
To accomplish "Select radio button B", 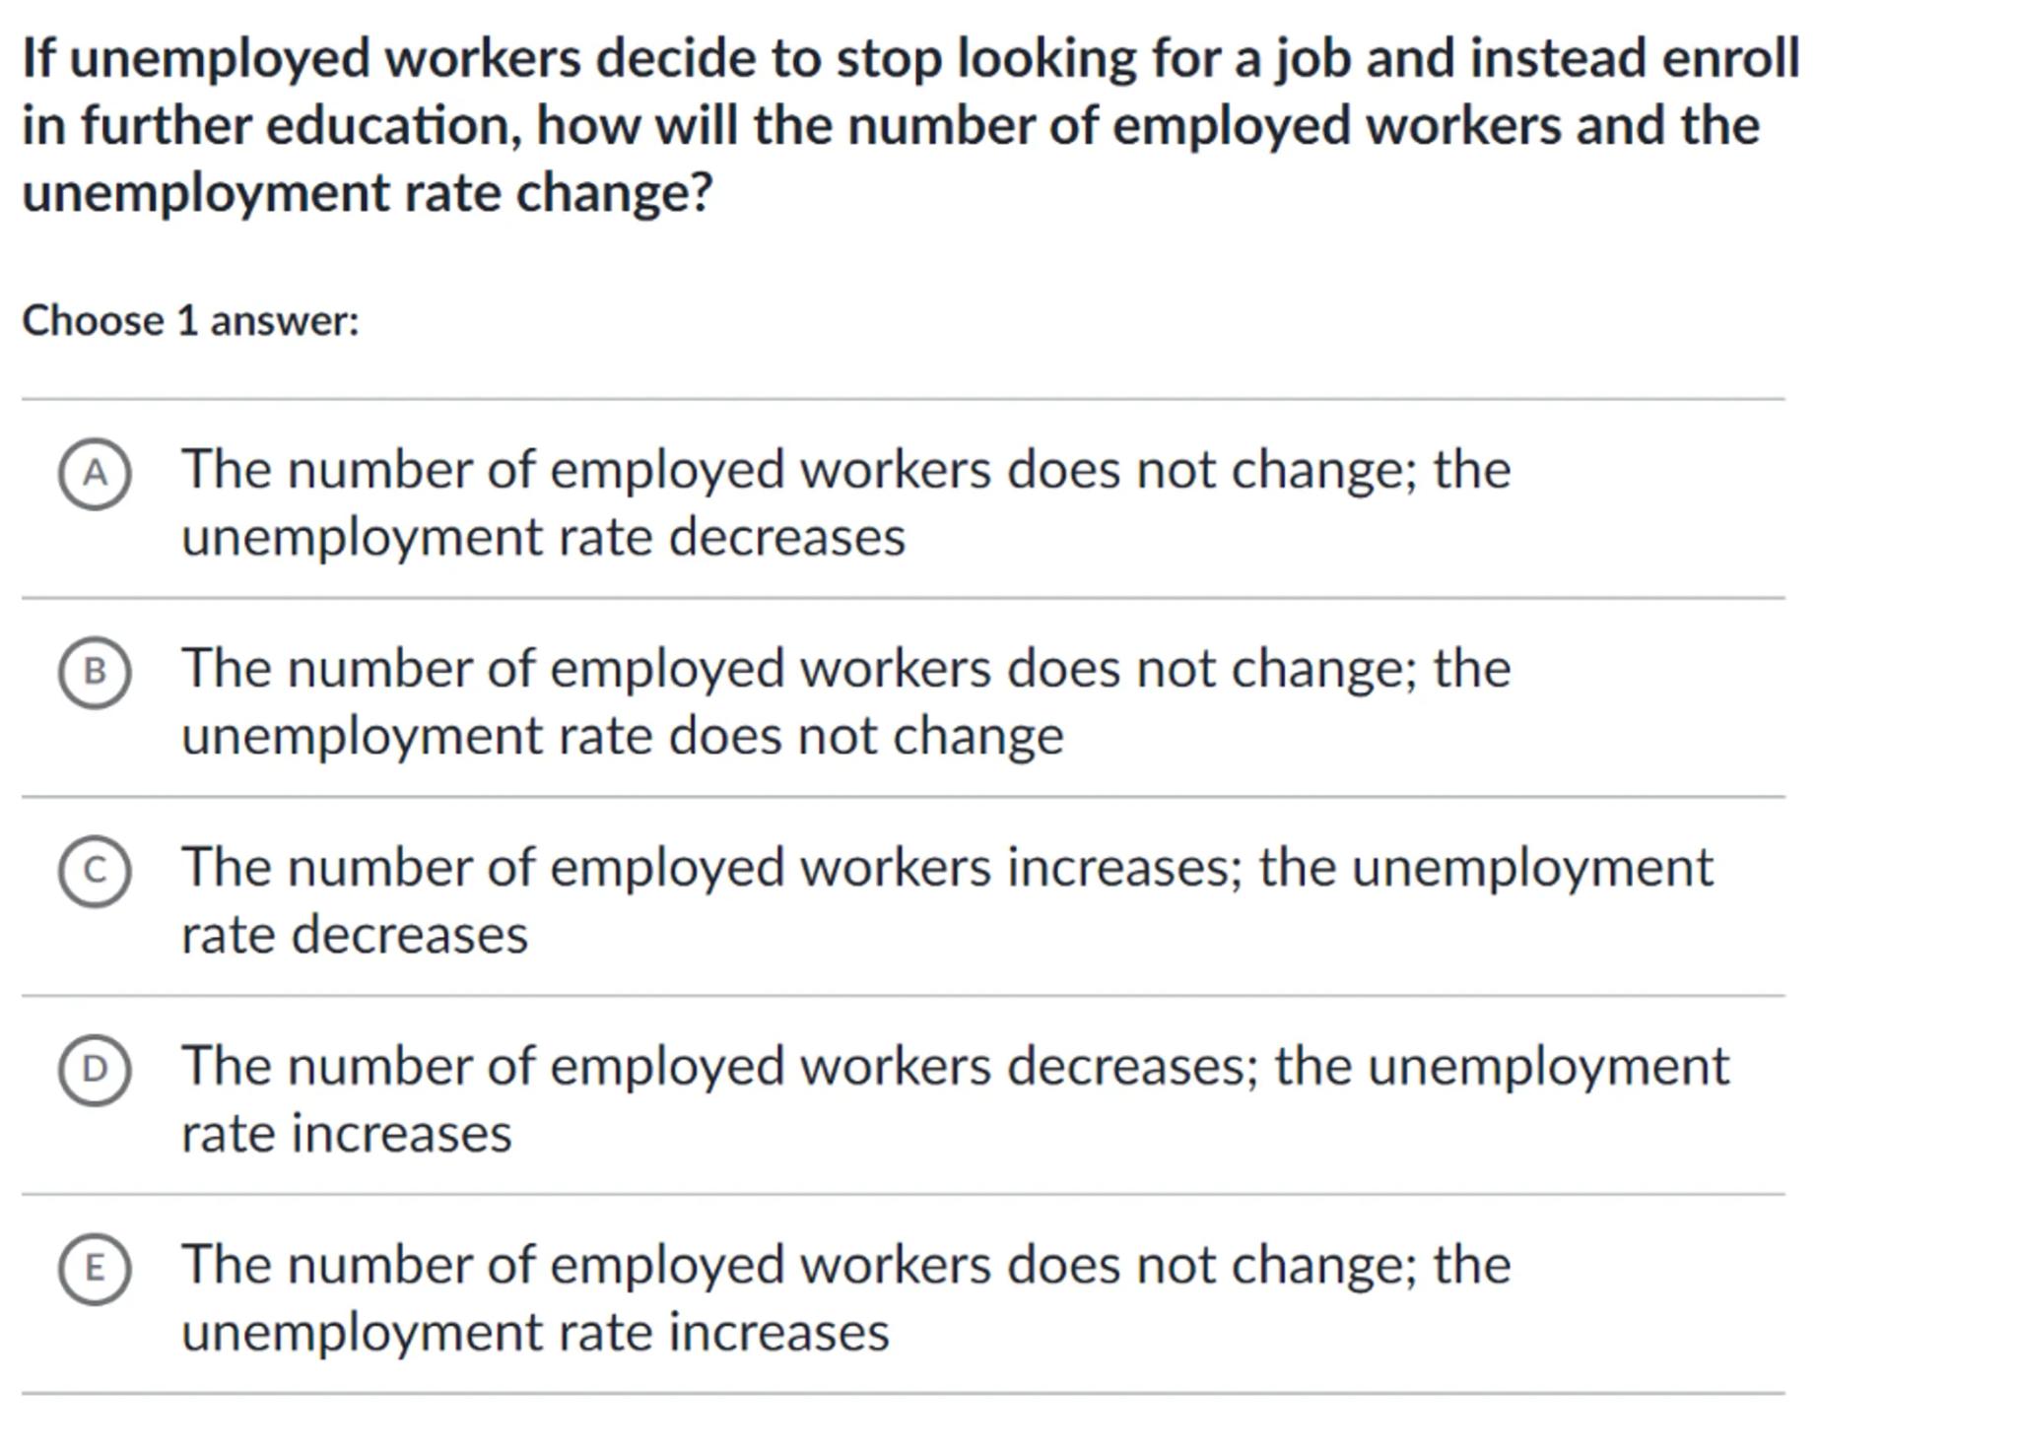I will pyautogui.click(x=95, y=673).
